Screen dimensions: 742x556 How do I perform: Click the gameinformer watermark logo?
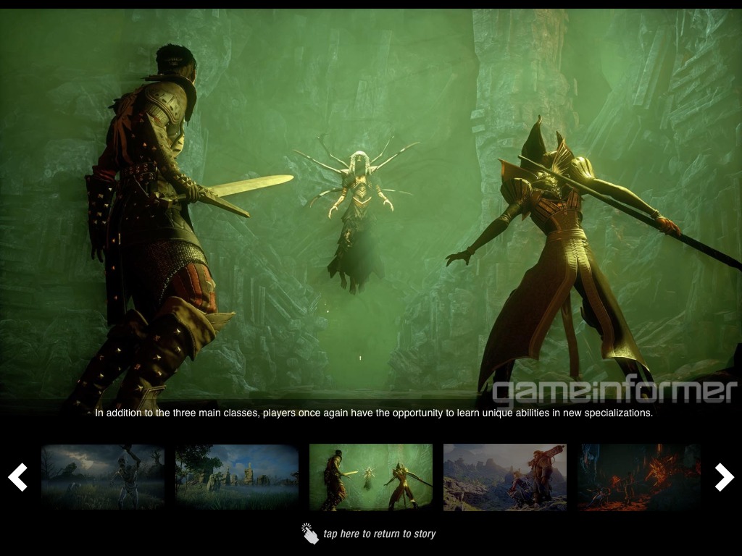pos(614,391)
